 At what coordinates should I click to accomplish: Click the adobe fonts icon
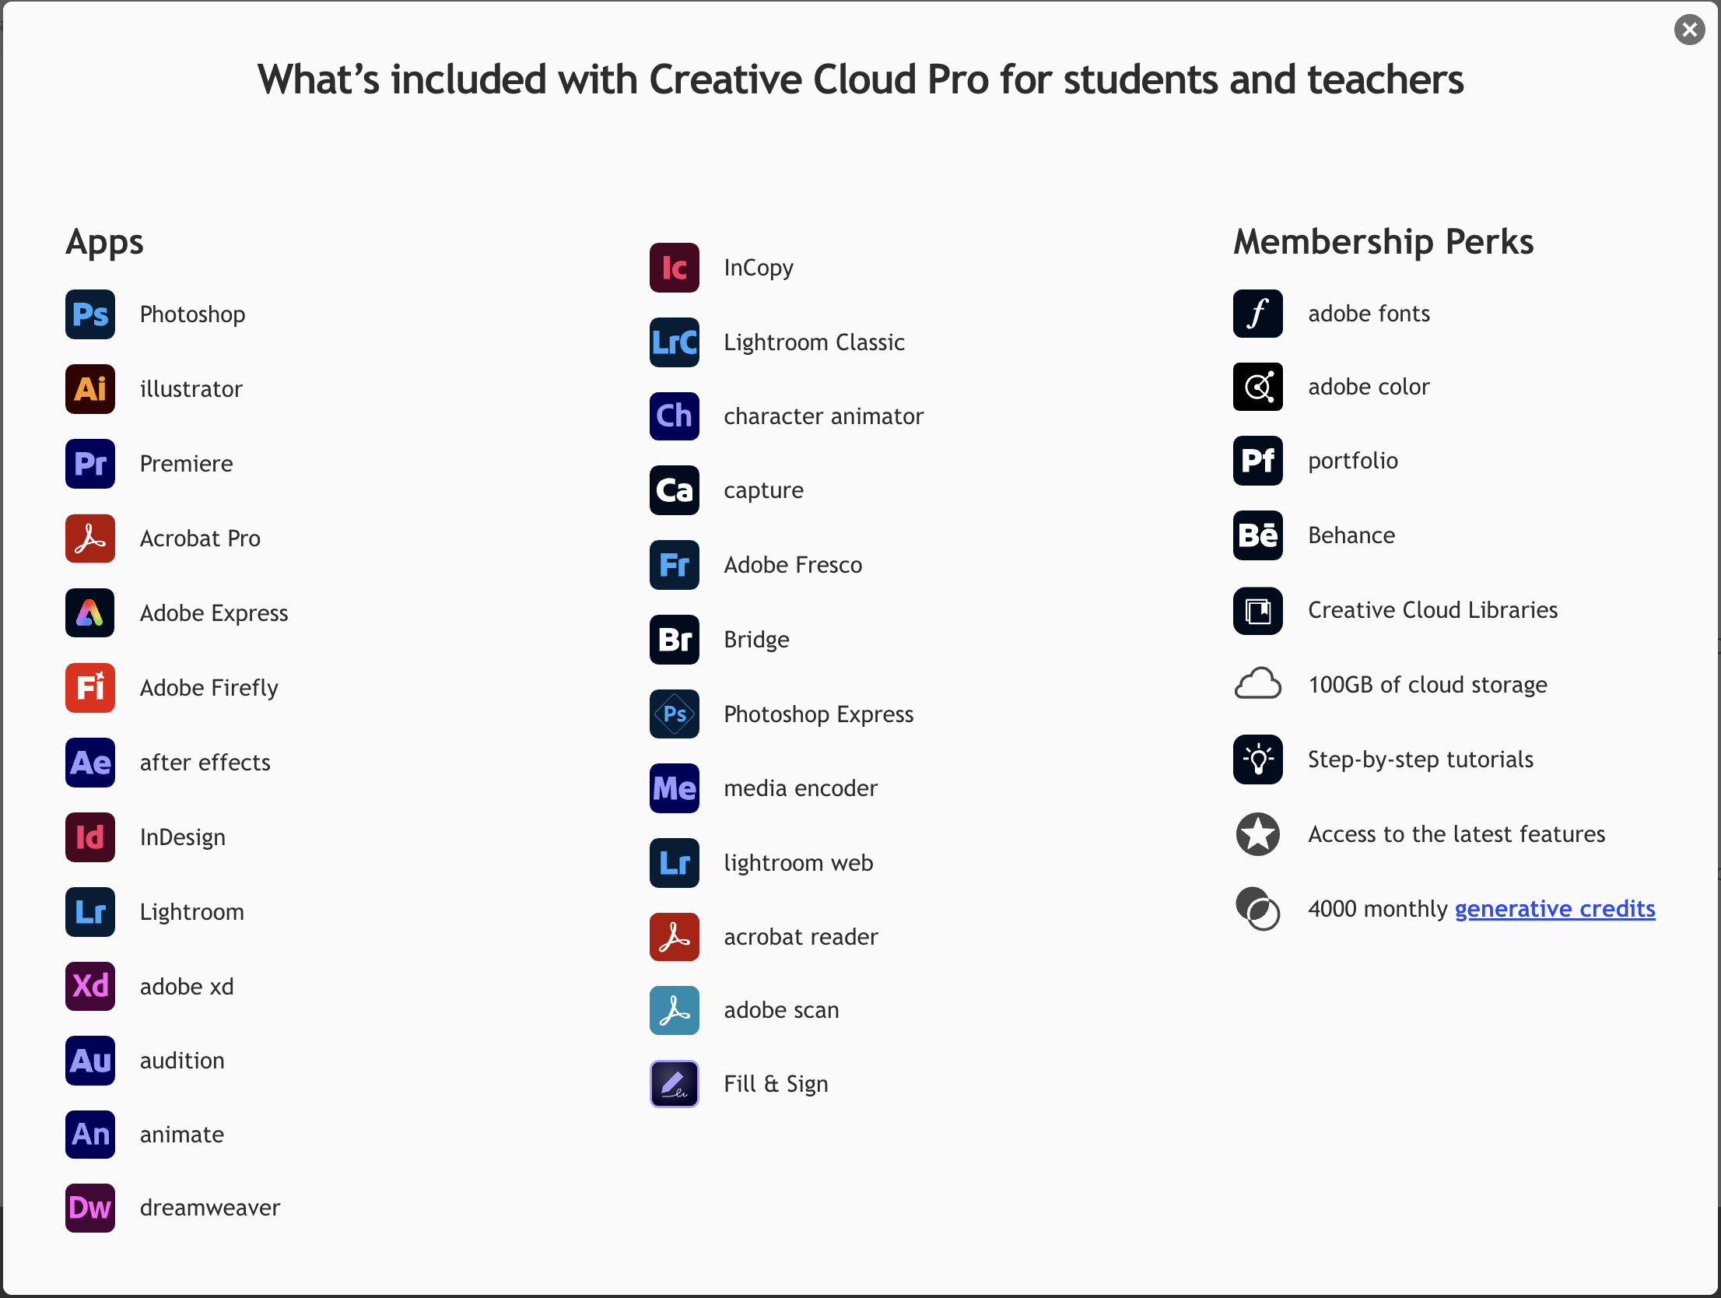pyautogui.click(x=1258, y=314)
